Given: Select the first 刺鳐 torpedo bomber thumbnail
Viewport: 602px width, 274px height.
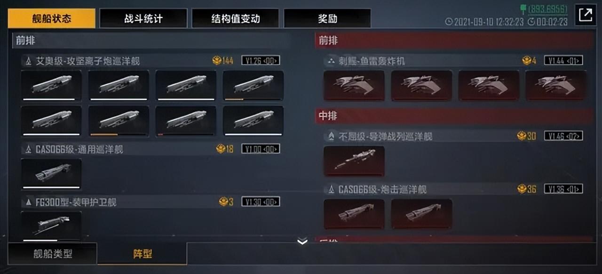Looking at the screenshot, I should tap(354, 85).
